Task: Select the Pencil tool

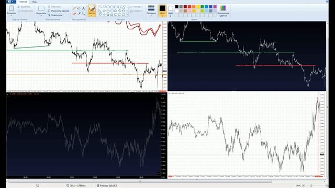Action: pyautogui.click(x=74, y=8)
